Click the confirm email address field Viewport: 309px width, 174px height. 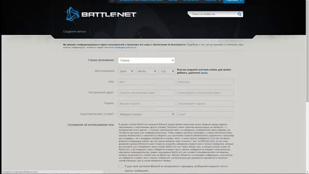(x=205, y=93)
